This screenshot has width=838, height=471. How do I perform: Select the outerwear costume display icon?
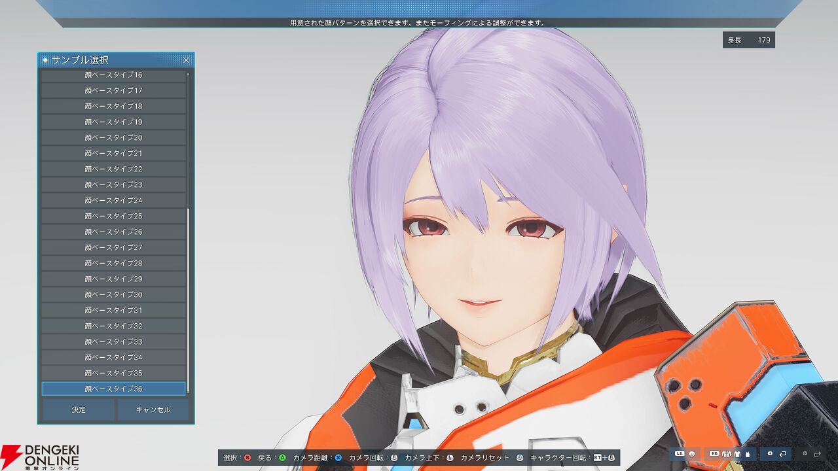(x=727, y=454)
